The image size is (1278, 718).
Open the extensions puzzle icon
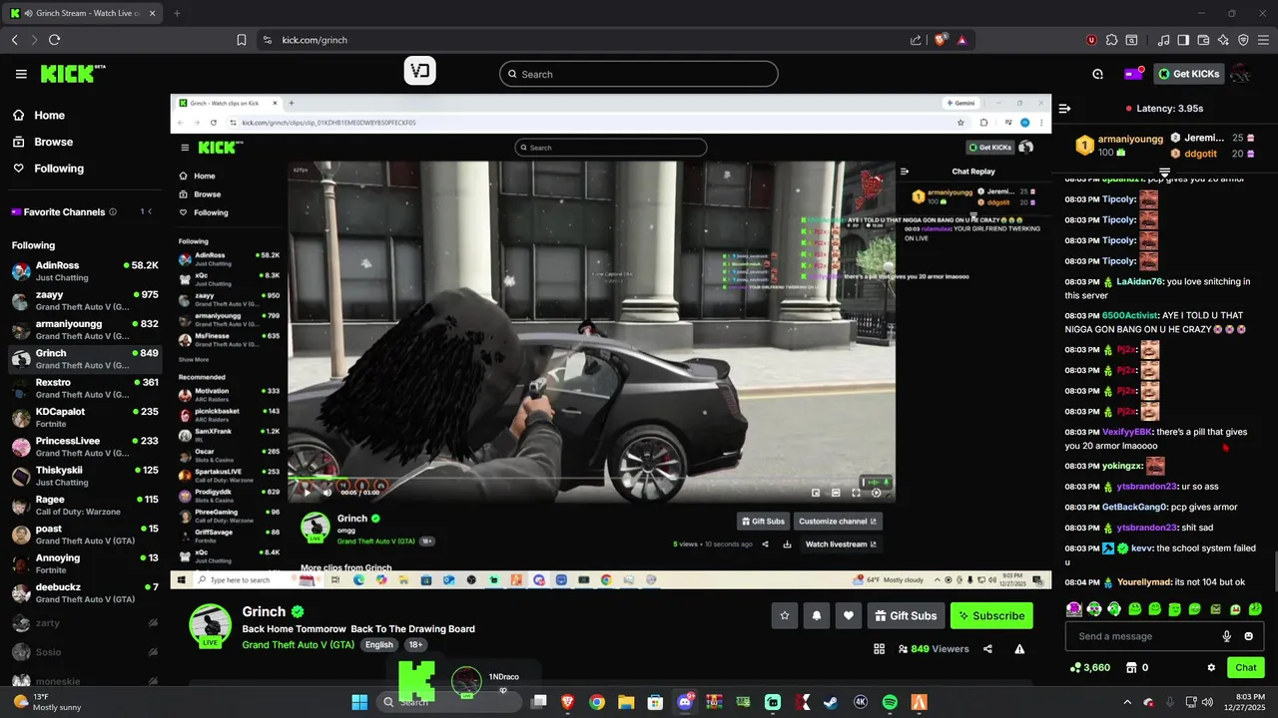click(x=1111, y=40)
